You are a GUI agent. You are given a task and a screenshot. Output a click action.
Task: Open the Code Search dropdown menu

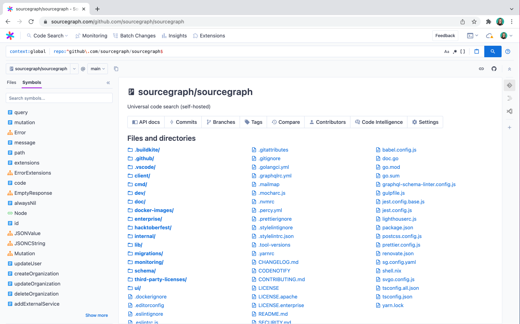pyautogui.click(x=48, y=36)
